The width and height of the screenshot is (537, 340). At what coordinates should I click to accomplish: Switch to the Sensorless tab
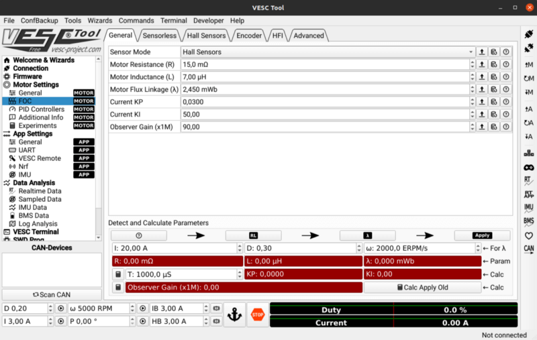[x=160, y=36]
